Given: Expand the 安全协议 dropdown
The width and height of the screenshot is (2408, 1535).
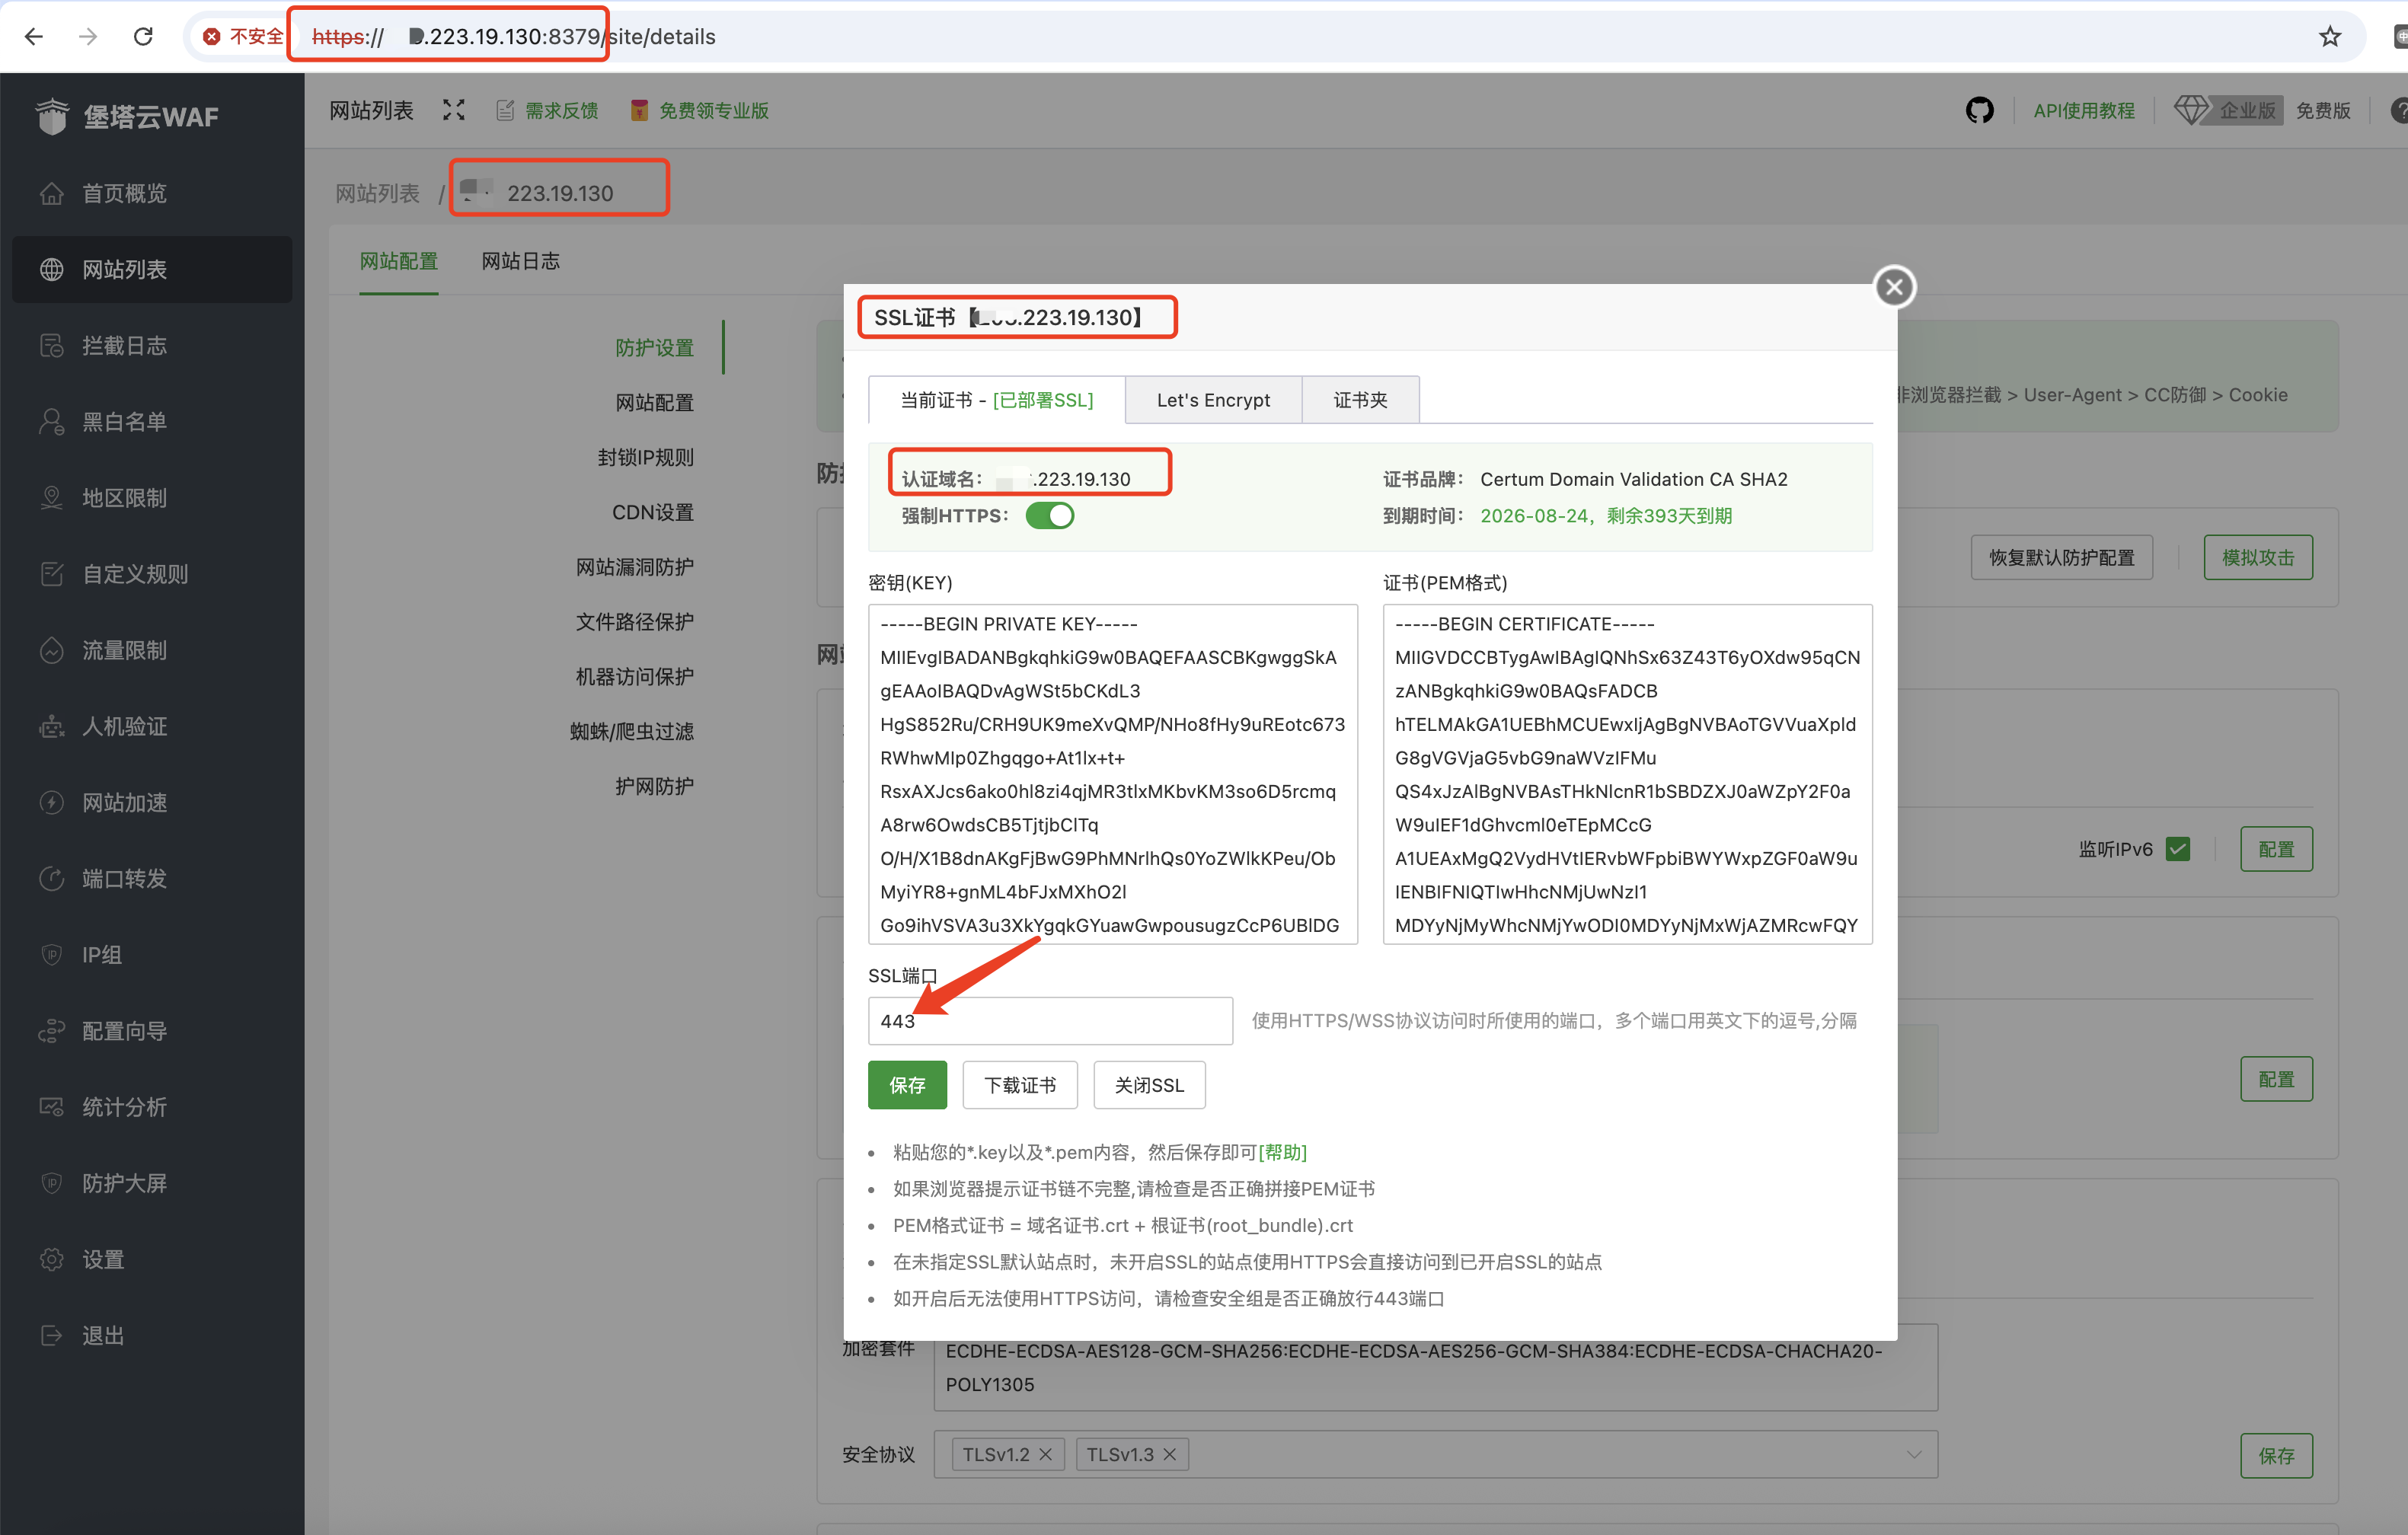Looking at the screenshot, I should (x=1913, y=1454).
